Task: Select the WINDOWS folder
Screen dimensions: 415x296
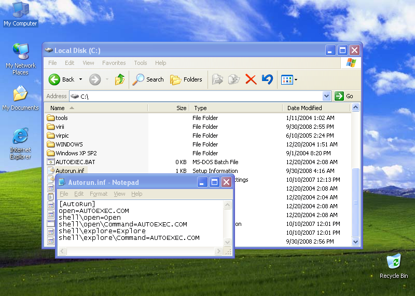Action: coord(65,144)
